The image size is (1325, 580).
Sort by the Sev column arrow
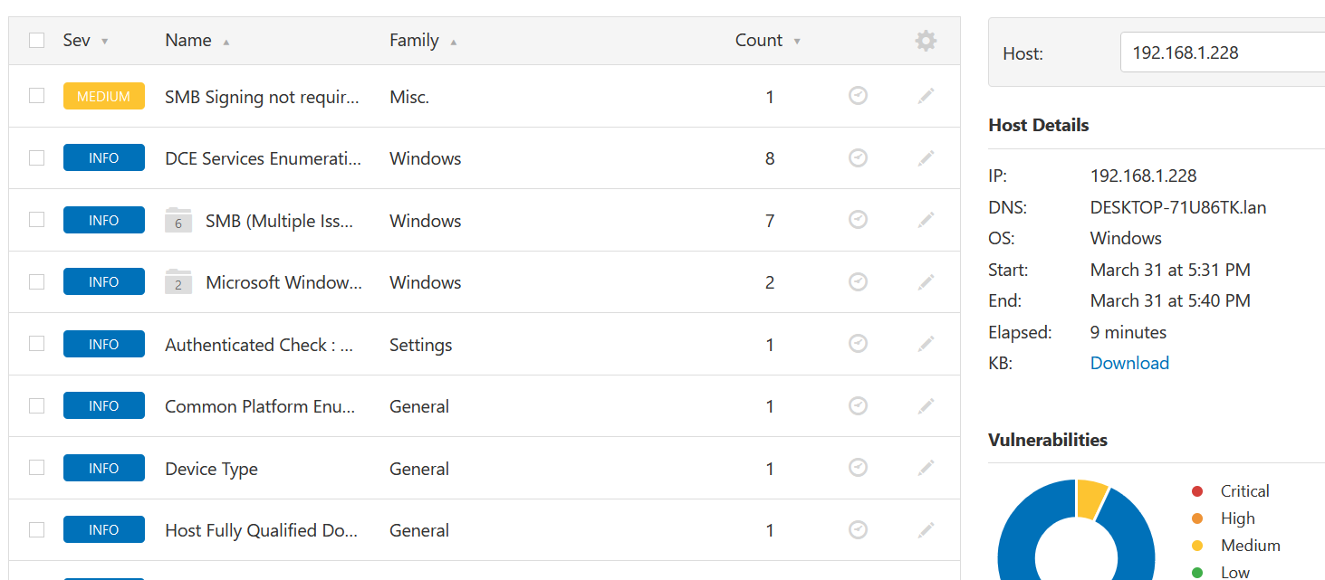(104, 42)
